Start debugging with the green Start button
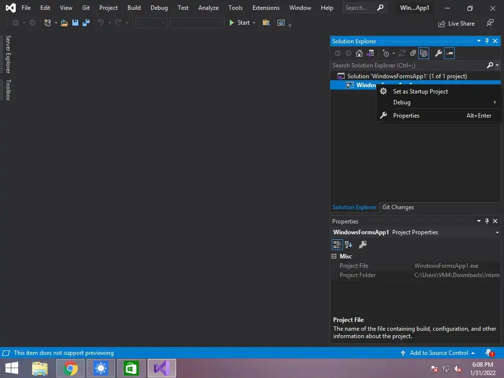Screen dimensions: 504x378 coord(240,23)
